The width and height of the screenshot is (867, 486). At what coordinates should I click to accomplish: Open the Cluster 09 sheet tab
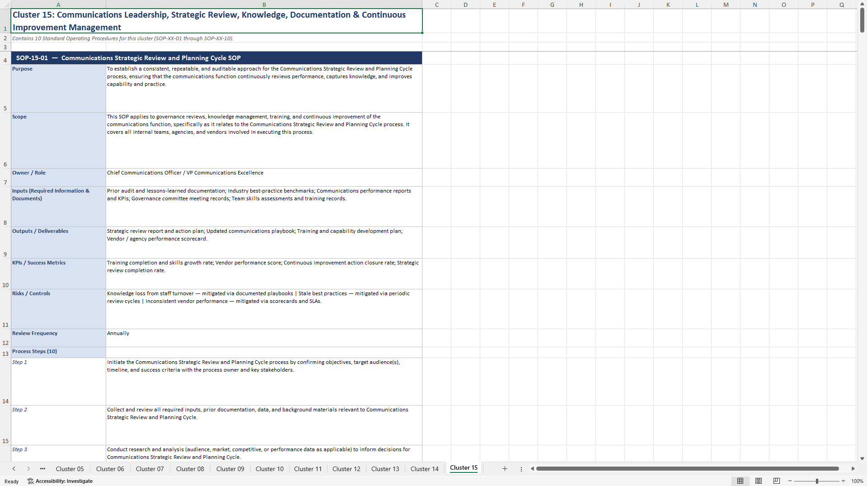point(230,469)
